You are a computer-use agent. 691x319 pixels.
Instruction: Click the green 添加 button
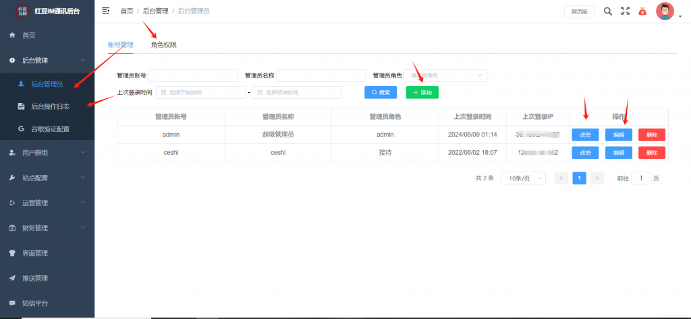pyautogui.click(x=422, y=92)
